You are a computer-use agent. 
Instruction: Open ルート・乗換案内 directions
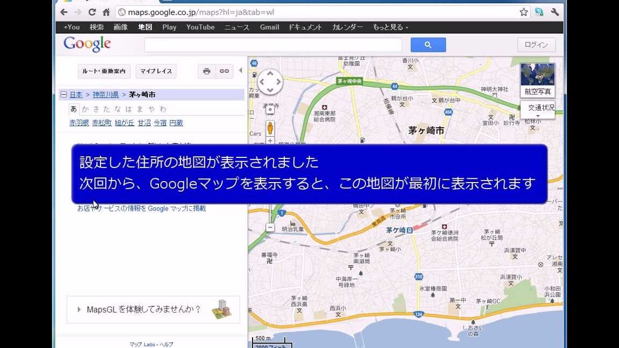104,71
